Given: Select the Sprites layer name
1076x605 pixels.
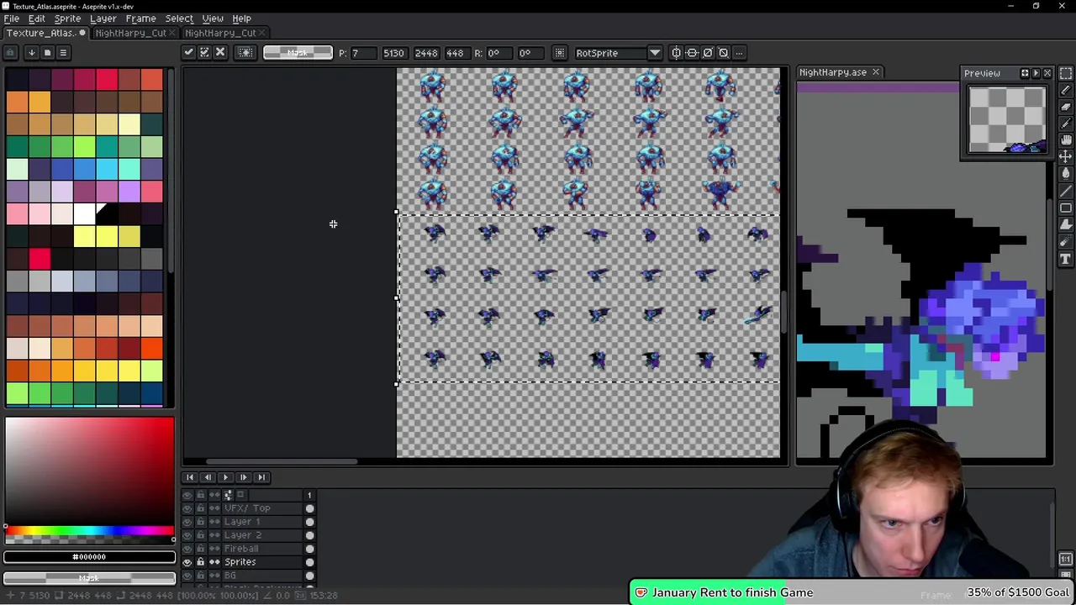Looking at the screenshot, I should coord(240,562).
